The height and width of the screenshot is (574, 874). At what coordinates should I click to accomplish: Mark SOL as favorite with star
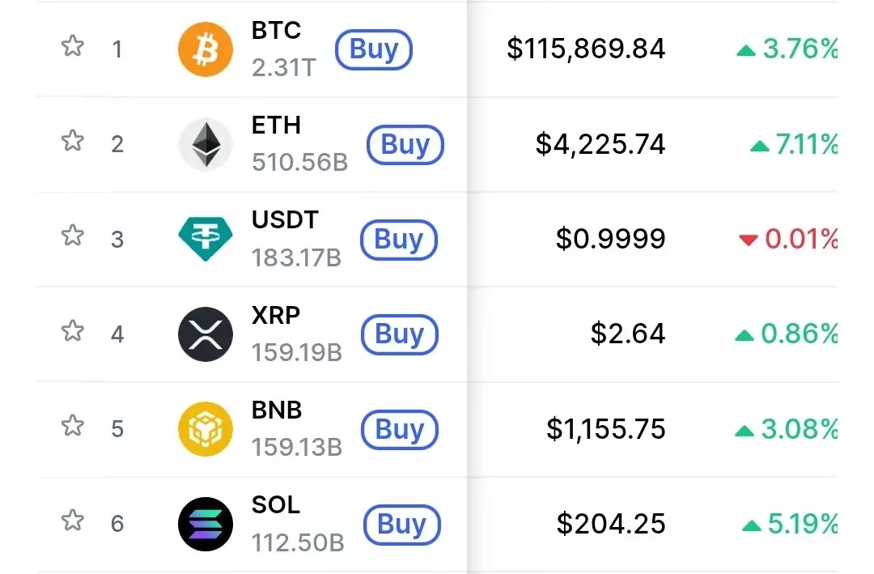coord(73,520)
